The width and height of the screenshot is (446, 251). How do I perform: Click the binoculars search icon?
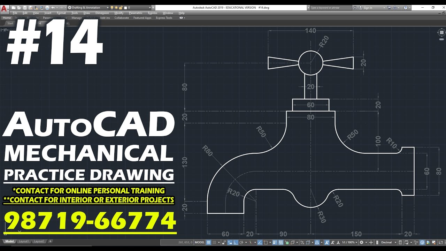(355, 8)
